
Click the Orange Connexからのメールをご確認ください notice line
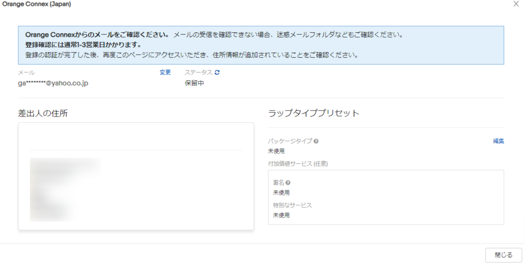point(214,35)
